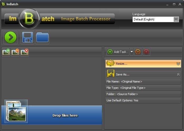
Task: Click the Drop files here area
Action: click(x=65, y=115)
